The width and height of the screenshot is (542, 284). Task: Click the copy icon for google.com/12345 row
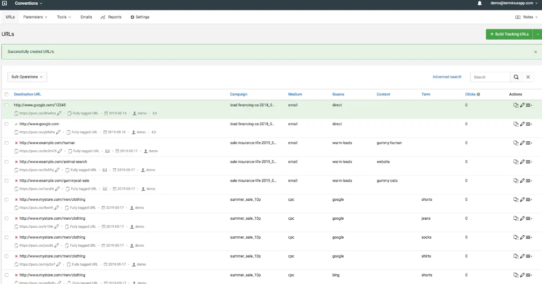(516, 105)
